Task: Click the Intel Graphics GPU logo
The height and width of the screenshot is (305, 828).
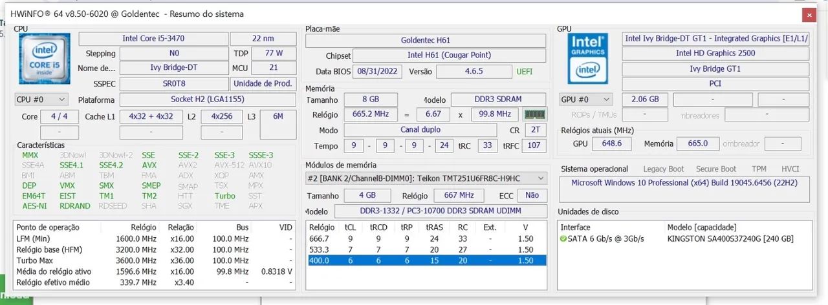Action: (x=587, y=59)
